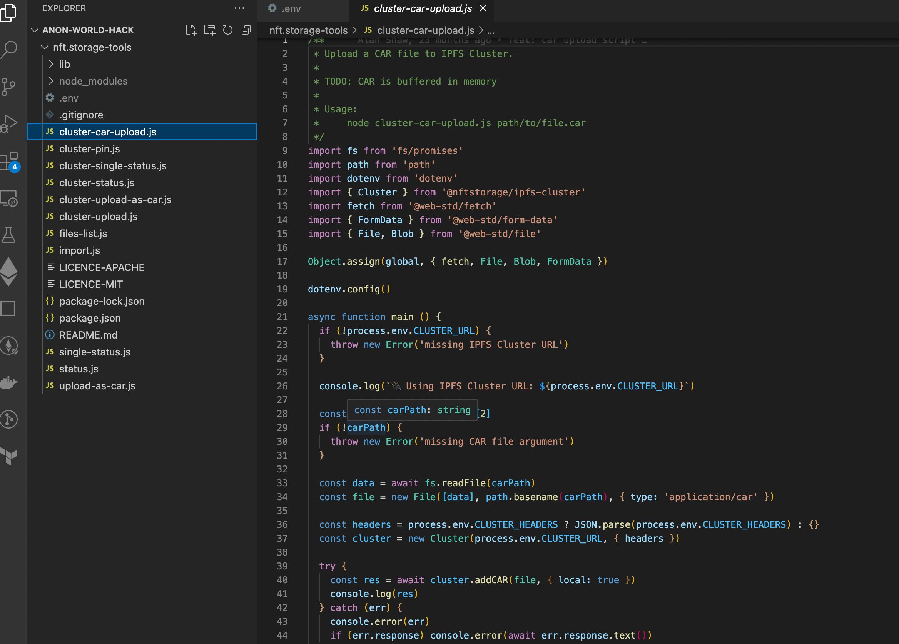The image size is (899, 644).
Task: Switch to the .env editor tab
Action: 303,9
